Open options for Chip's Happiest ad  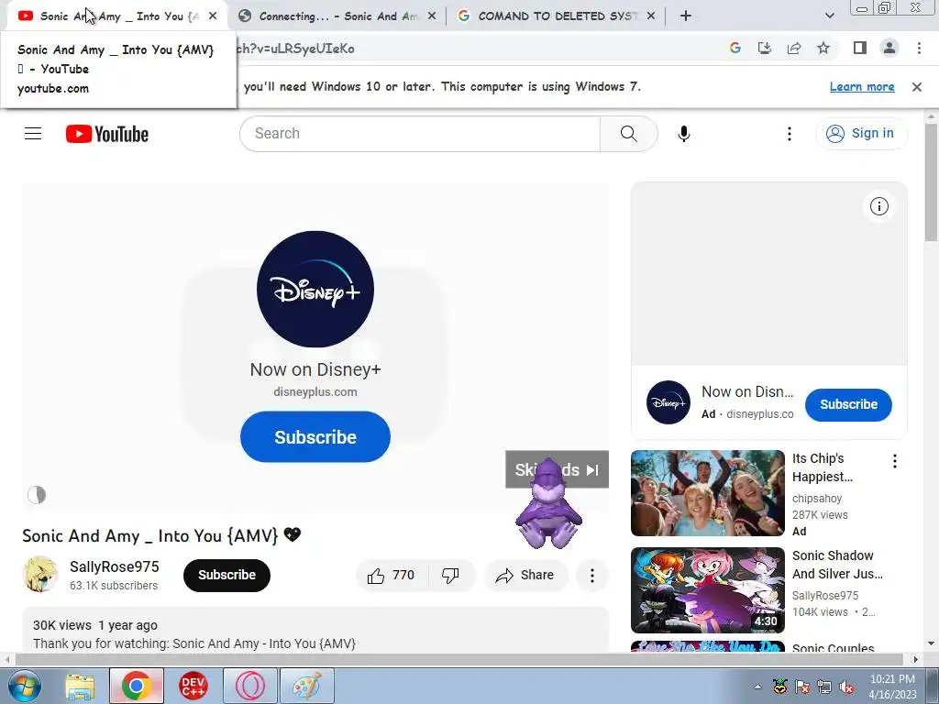pos(895,461)
